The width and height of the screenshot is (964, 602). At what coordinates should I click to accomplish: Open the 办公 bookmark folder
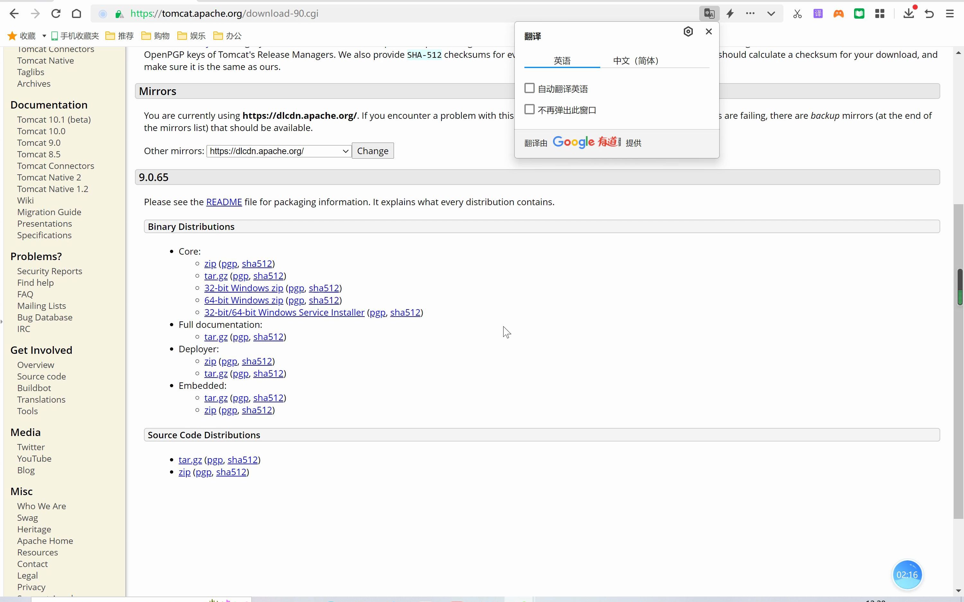click(228, 36)
